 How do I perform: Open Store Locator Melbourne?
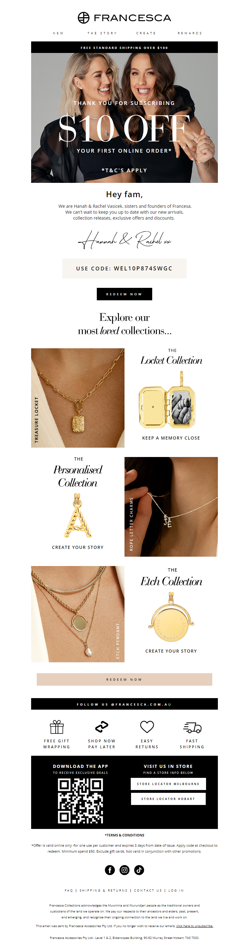(x=168, y=783)
